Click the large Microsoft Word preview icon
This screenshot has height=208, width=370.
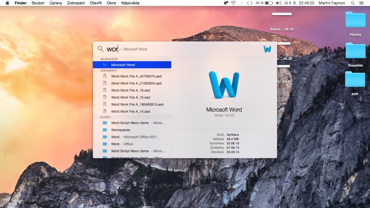pos(224,85)
